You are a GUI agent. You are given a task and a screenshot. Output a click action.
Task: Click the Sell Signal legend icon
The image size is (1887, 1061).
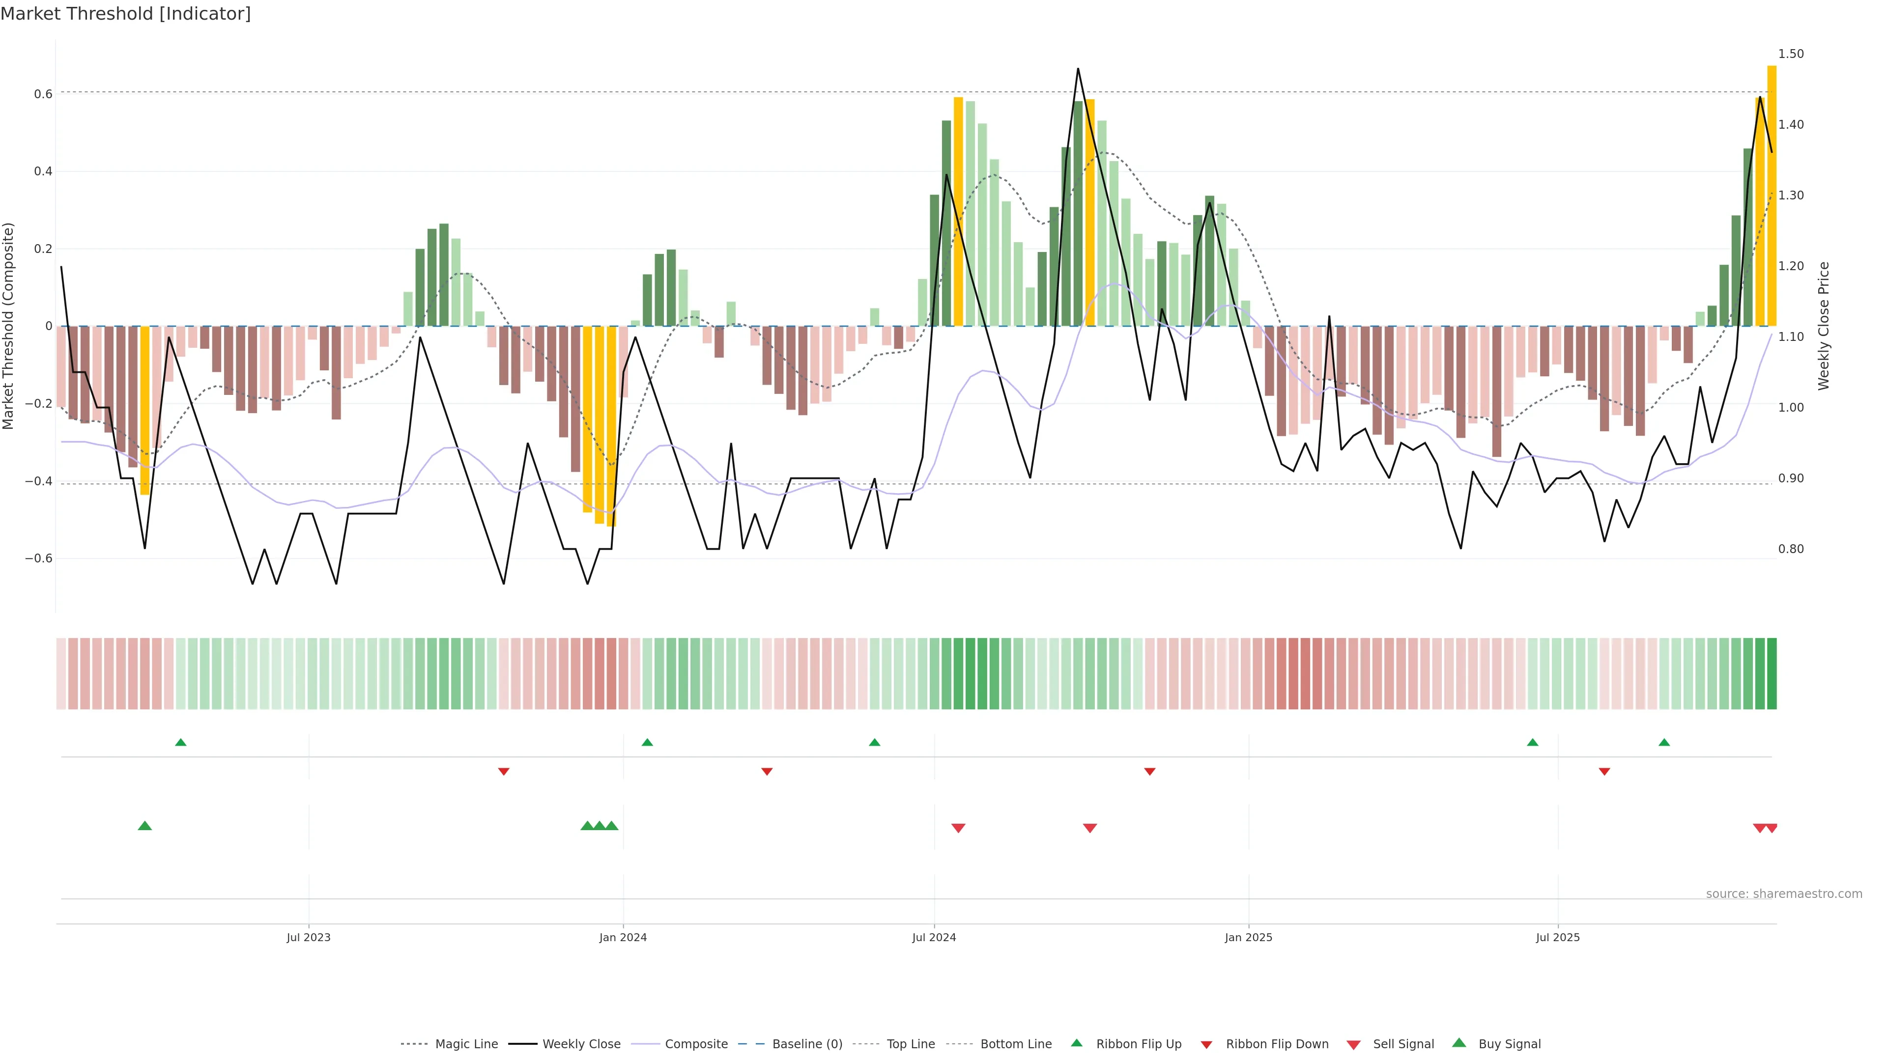pos(1354,1045)
